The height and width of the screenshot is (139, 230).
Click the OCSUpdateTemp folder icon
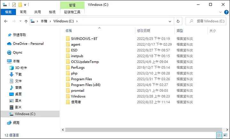pos(68,62)
